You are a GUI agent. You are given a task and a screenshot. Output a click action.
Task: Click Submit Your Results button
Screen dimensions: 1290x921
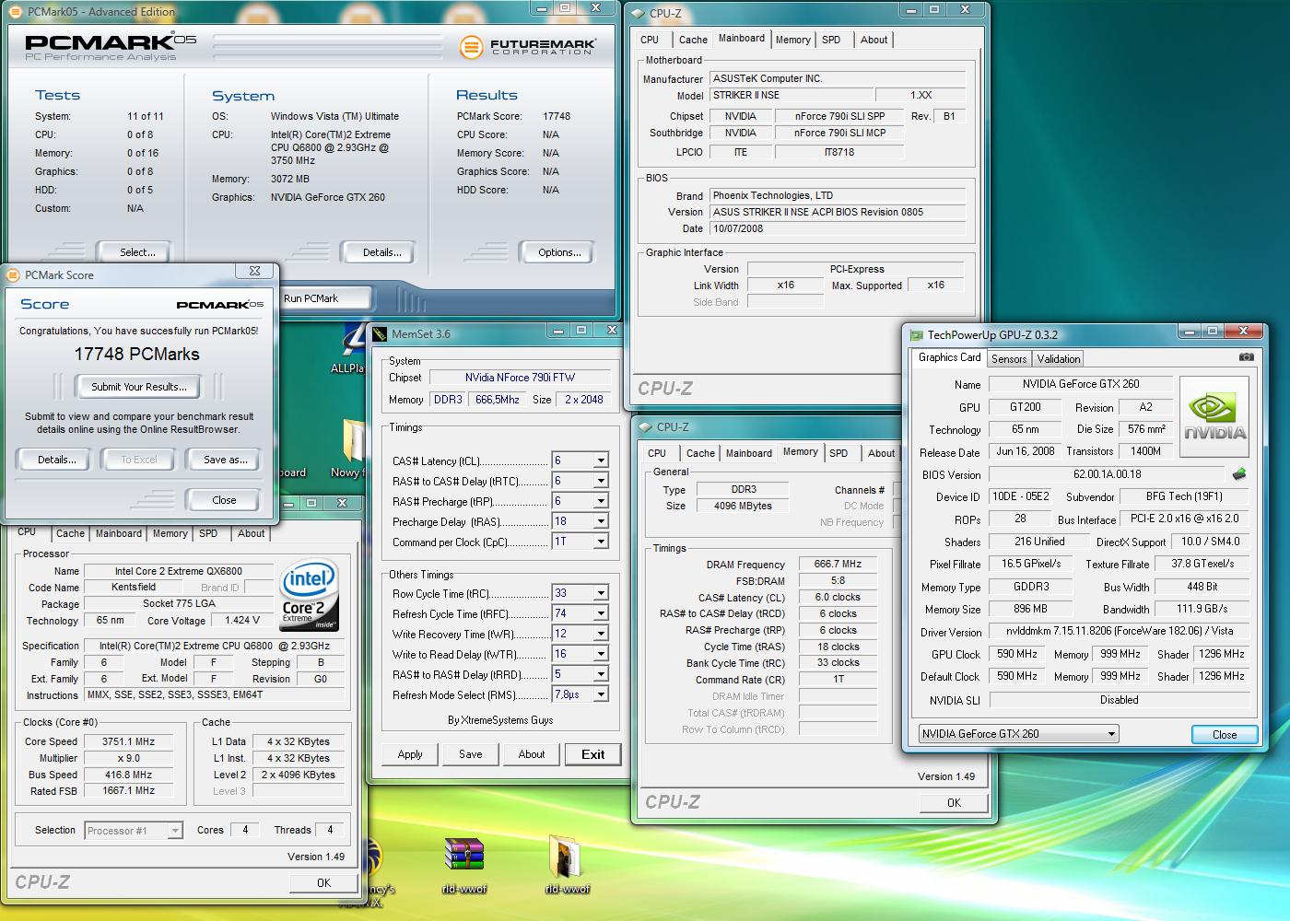[x=139, y=387]
